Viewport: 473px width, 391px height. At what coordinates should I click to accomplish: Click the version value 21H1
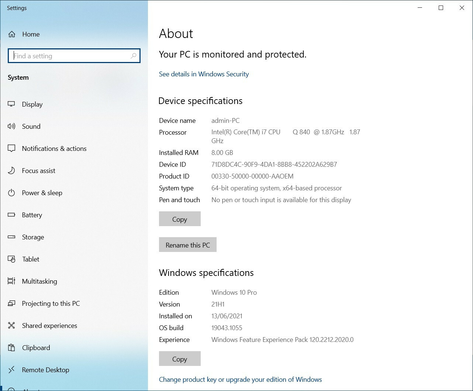tap(218, 304)
